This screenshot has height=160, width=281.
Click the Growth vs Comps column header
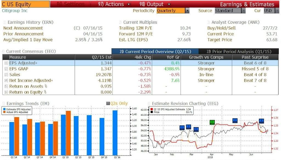click(x=206, y=57)
